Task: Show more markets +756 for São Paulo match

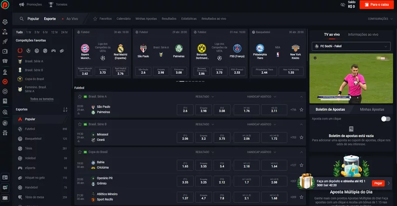Action: pos(293,110)
